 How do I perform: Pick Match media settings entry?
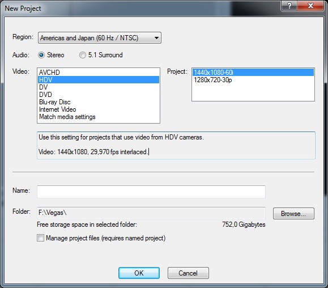99,117
